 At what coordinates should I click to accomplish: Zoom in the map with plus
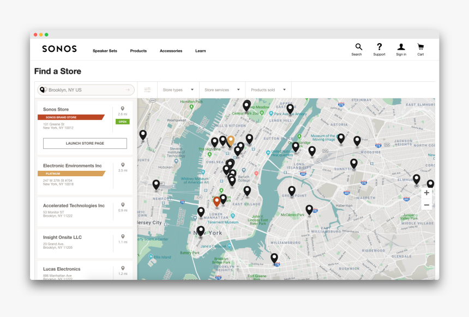click(x=426, y=193)
